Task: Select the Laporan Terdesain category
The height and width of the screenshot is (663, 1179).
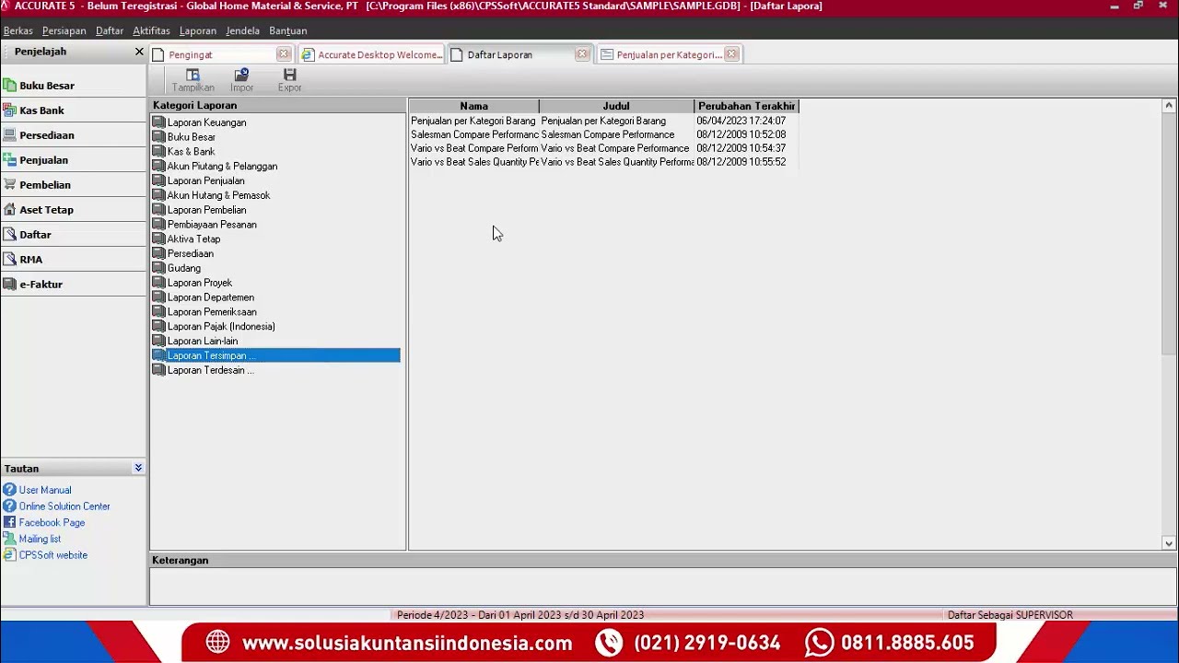Action: click(x=210, y=370)
